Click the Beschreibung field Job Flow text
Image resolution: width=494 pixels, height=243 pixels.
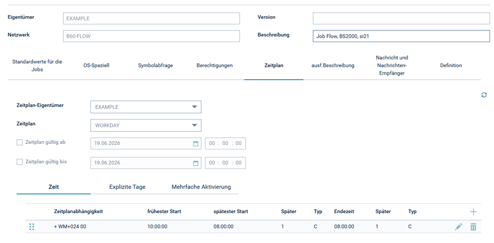[401, 36]
